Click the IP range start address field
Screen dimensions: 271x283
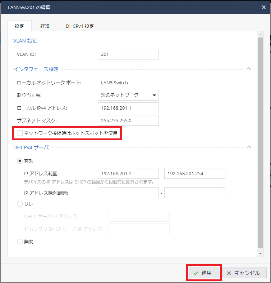[128, 173]
